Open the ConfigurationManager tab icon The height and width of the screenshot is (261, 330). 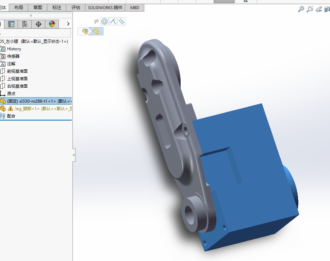click(24, 24)
